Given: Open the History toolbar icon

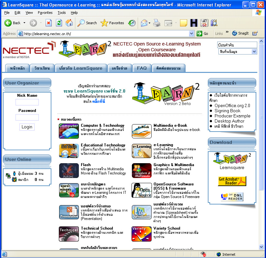Looking at the screenshot, I should (x=132, y=23).
